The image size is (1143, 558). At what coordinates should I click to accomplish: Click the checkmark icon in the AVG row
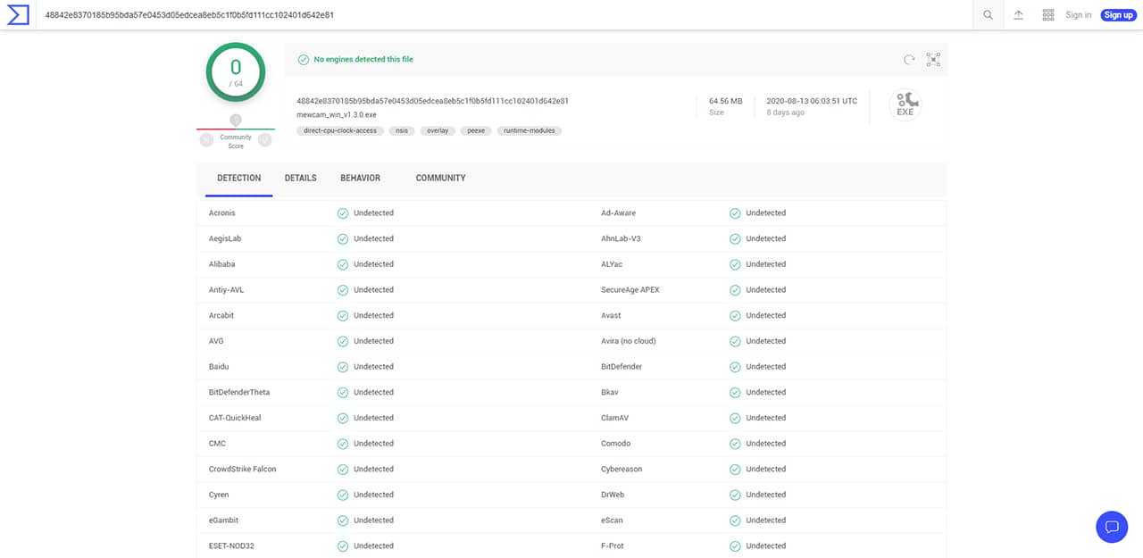click(343, 341)
